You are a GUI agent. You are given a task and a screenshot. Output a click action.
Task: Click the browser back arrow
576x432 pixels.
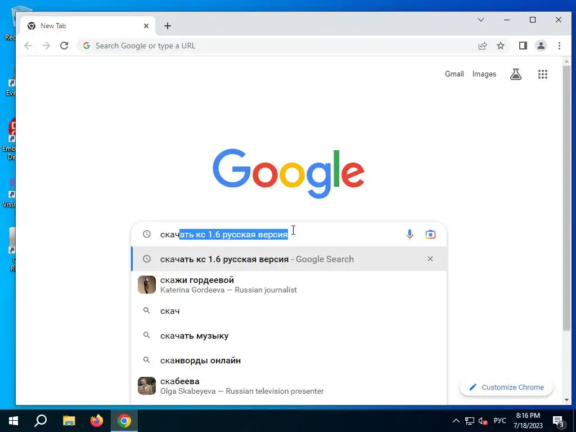click(28, 46)
